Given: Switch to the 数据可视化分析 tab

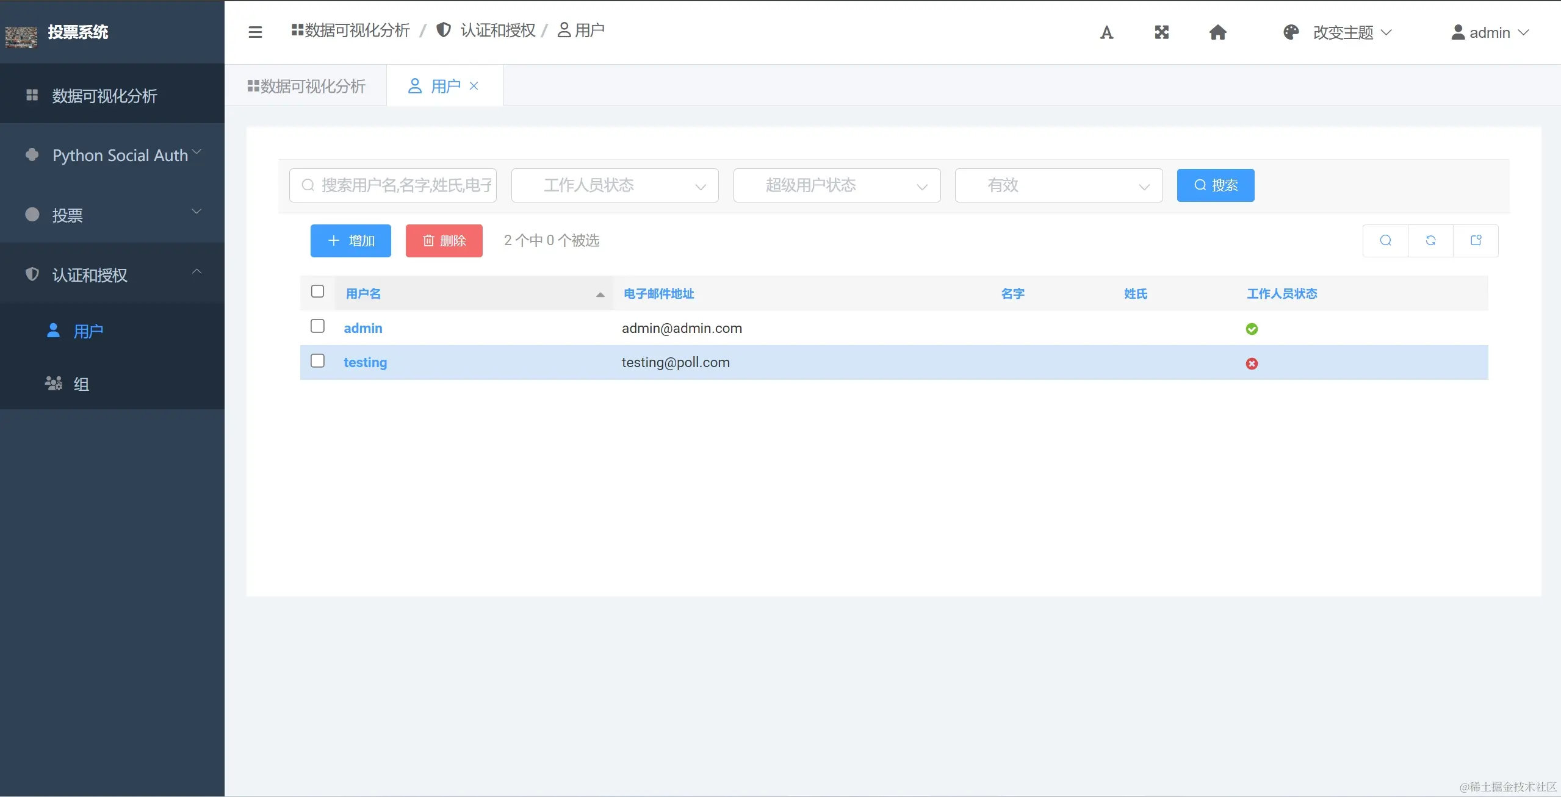Looking at the screenshot, I should click(306, 86).
